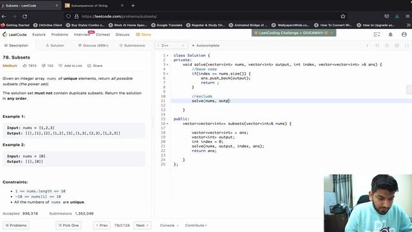Click Pick One random problem
The height and width of the screenshot is (232, 412).
69,226
